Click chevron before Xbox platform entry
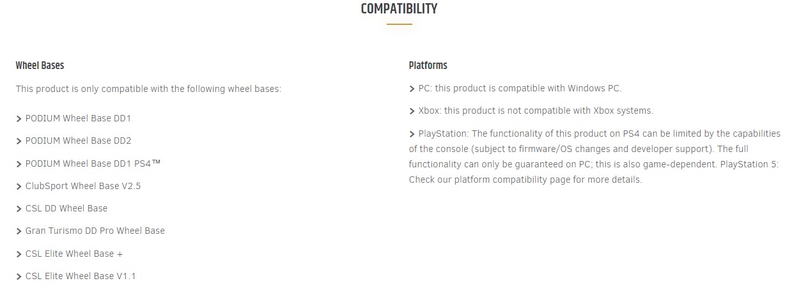Image resolution: width=808 pixels, height=290 pixels. pyautogui.click(x=412, y=111)
